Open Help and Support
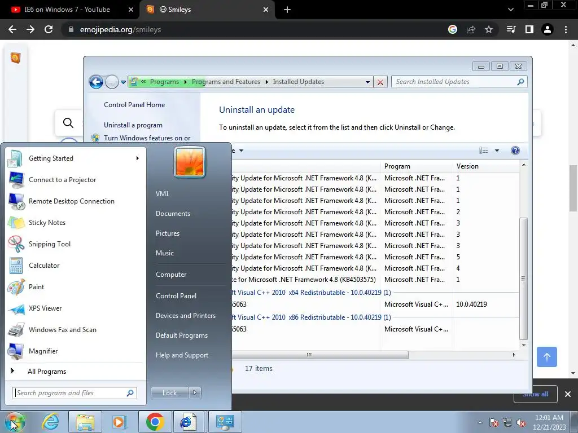 pos(182,355)
